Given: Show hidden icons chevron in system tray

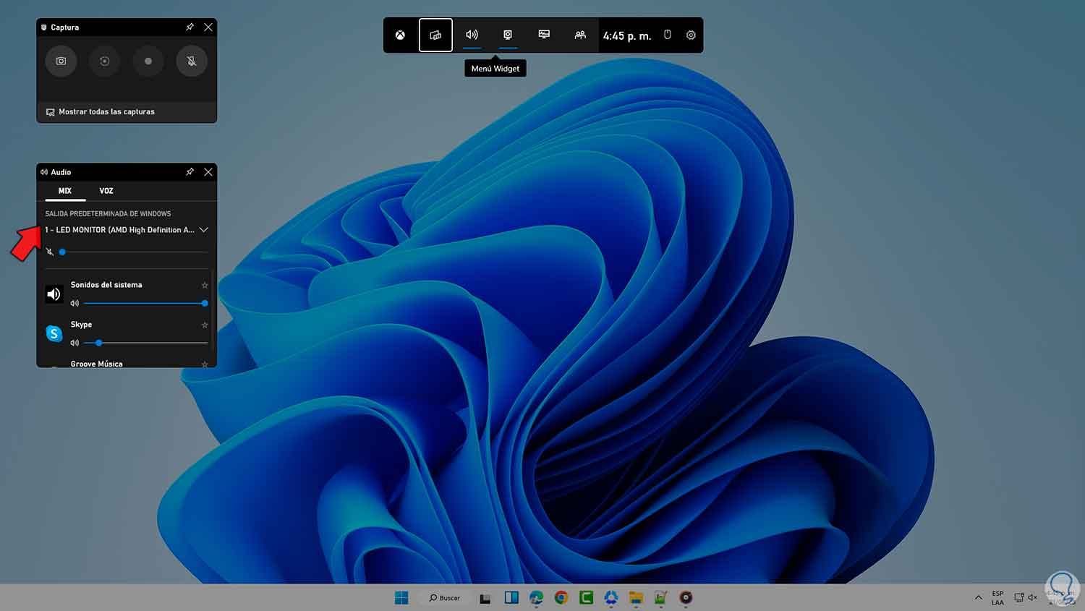Looking at the screenshot, I should coord(979,597).
